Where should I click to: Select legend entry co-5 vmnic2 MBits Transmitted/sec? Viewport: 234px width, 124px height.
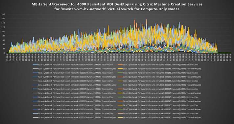click(74, 93)
